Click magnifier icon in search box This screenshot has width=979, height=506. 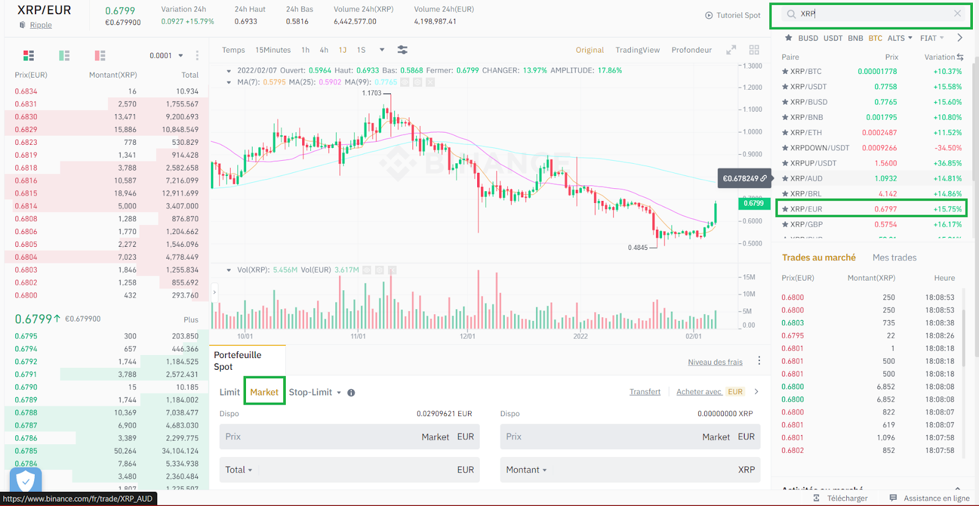(x=791, y=13)
